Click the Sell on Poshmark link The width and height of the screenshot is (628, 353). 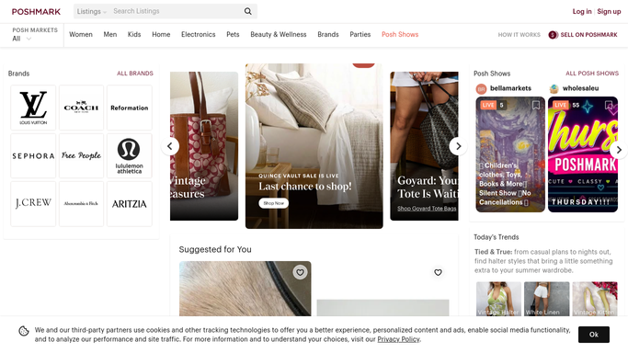[x=588, y=35]
